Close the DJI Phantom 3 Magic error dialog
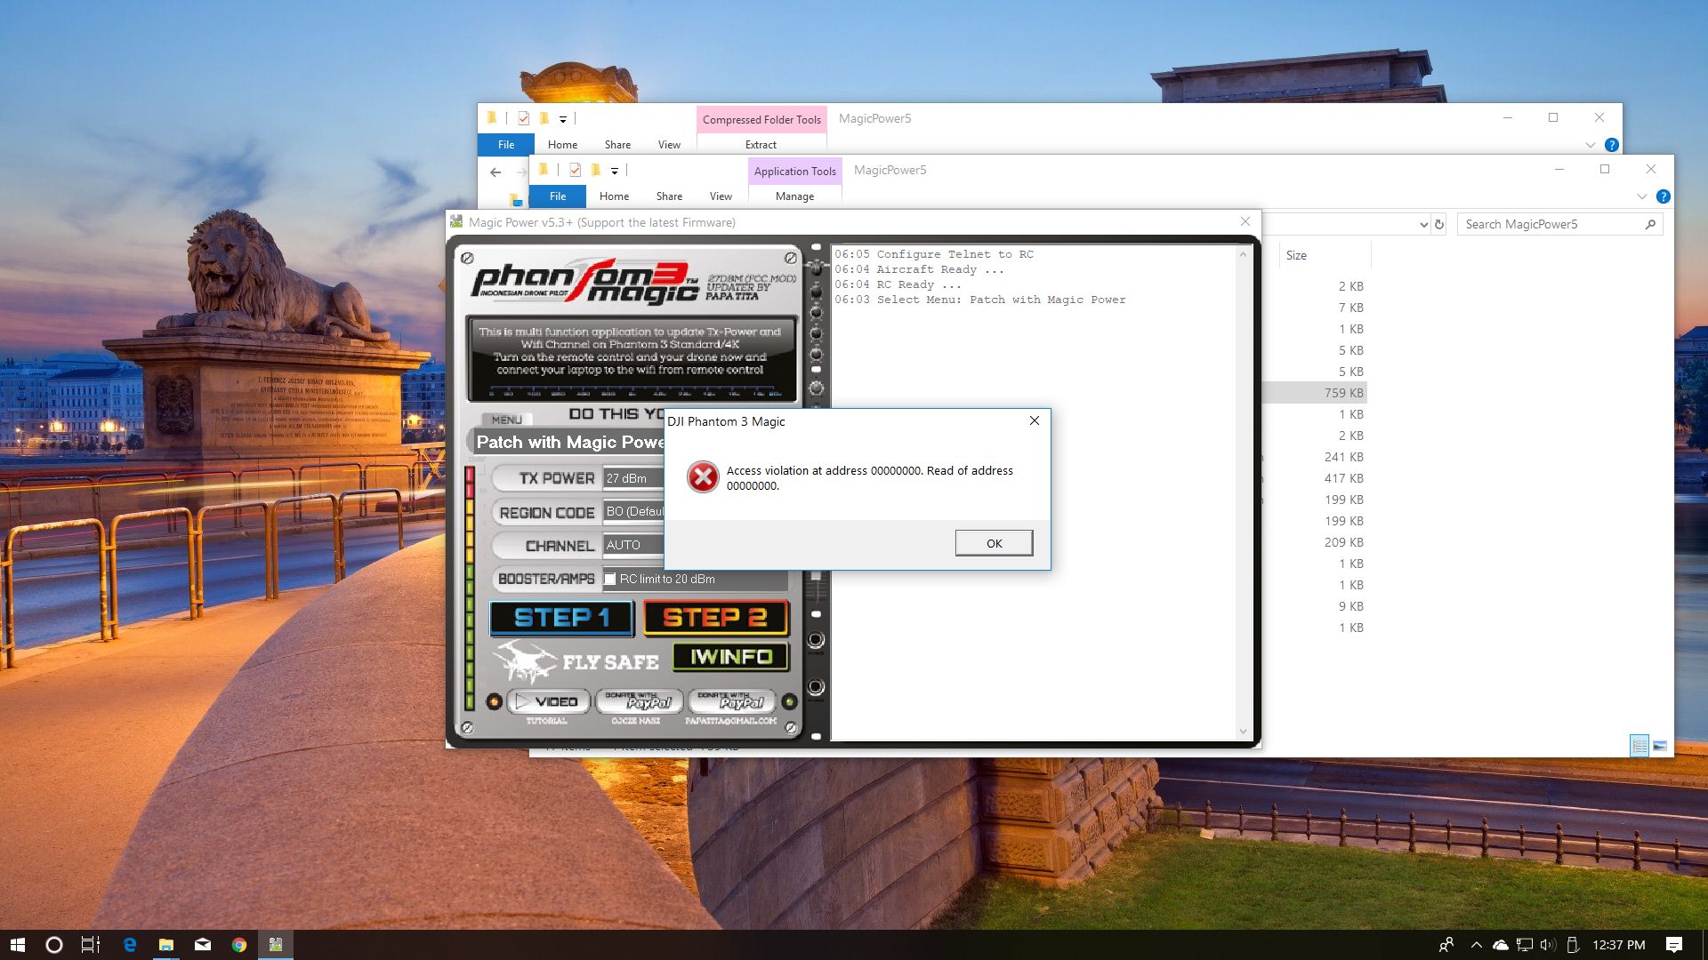Image resolution: width=1708 pixels, height=960 pixels. click(1034, 420)
